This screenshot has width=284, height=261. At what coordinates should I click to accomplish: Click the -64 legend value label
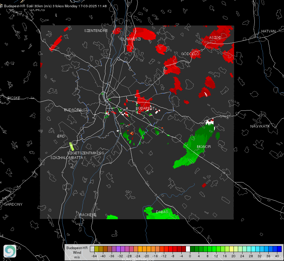pos(94,256)
